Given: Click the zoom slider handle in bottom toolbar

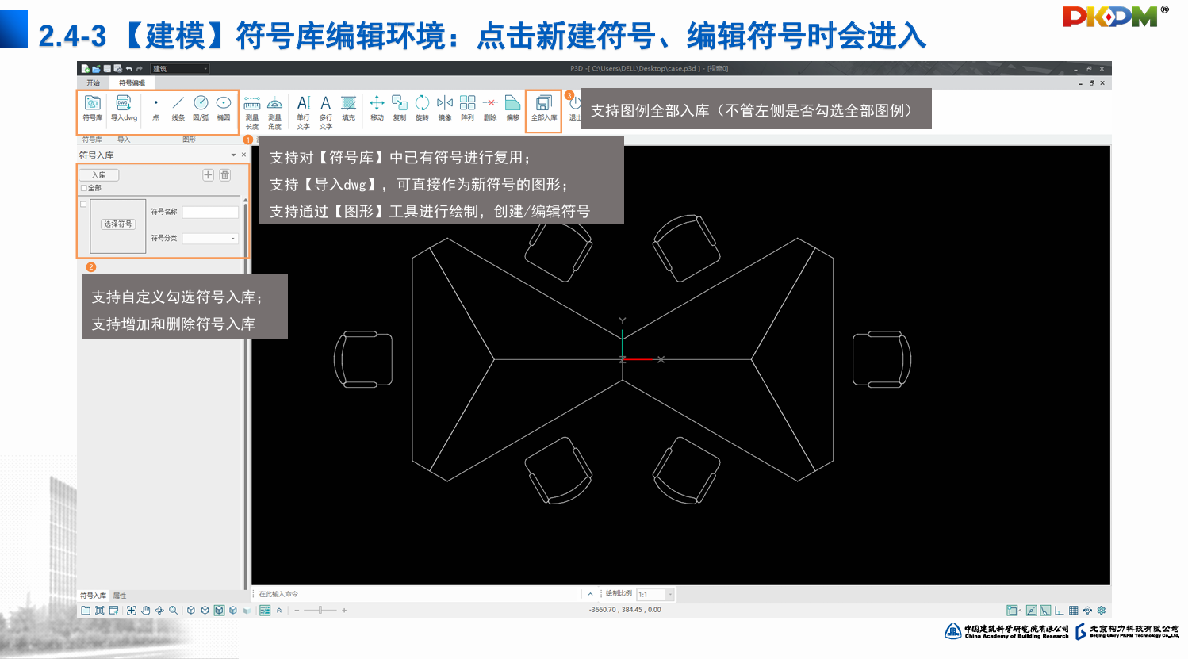Looking at the screenshot, I should [320, 611].
